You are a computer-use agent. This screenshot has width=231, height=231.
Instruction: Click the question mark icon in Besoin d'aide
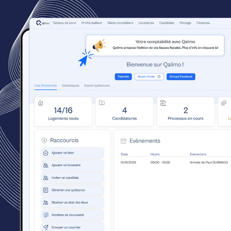click(x=159, y=77)
